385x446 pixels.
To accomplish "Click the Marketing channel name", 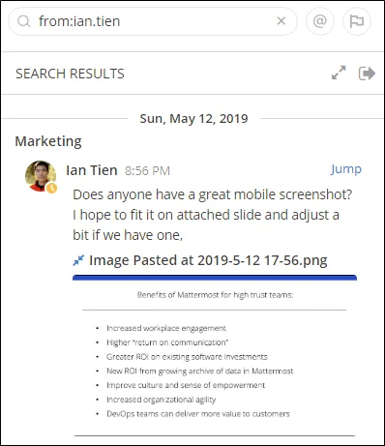I will tap(48, 141).
